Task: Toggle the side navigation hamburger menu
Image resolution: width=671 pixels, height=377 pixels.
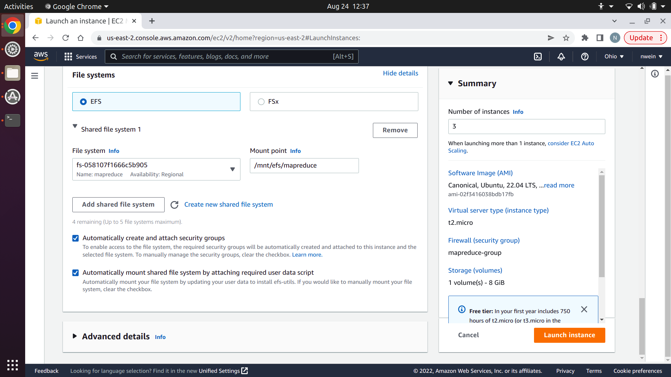Action: (x=35, y=76)
